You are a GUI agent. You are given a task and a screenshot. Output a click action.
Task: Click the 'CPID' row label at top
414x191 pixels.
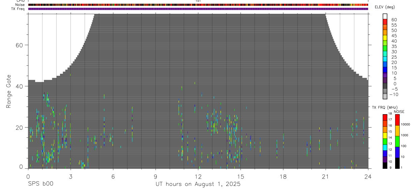click(20, 1)
